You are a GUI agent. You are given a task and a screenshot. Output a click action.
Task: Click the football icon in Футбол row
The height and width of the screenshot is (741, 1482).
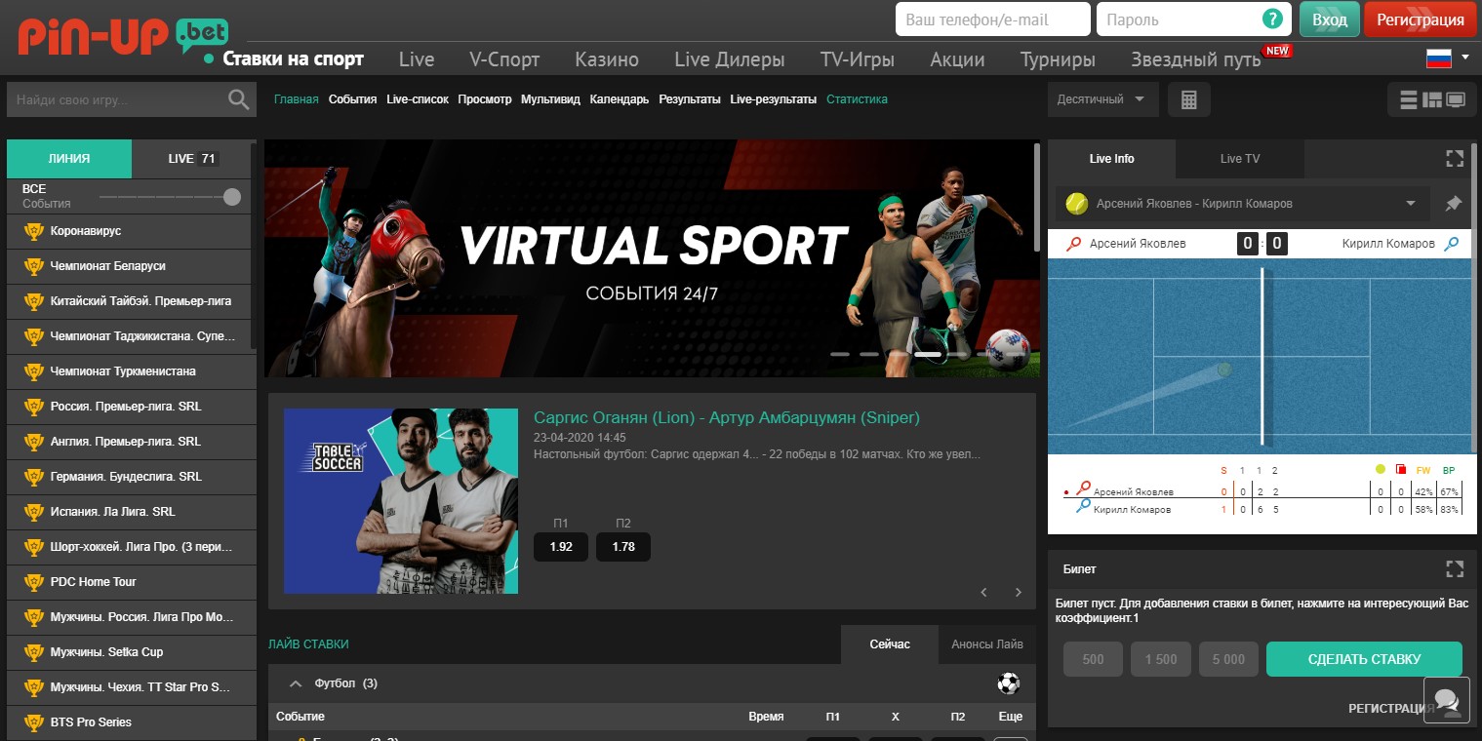1008,683
